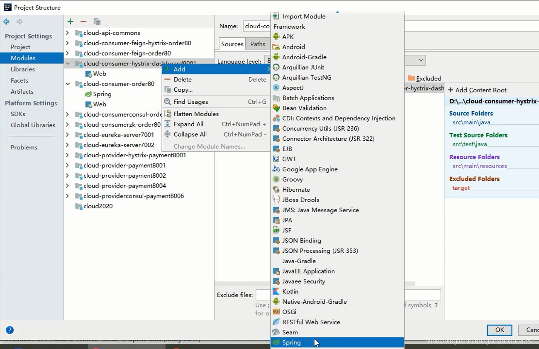Open Libraries in Project Settings
Screen dimensions: 539x349
point(23,69)
